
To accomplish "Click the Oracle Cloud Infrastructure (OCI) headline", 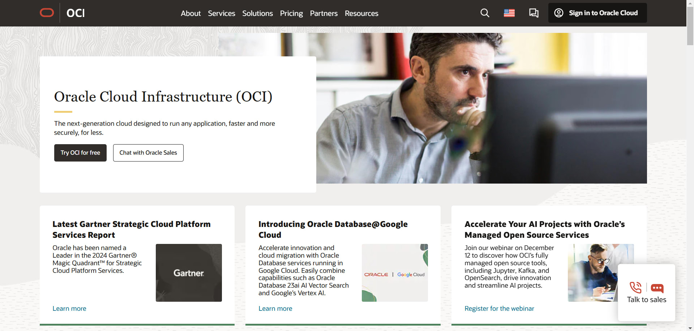I will coord(163,97).
